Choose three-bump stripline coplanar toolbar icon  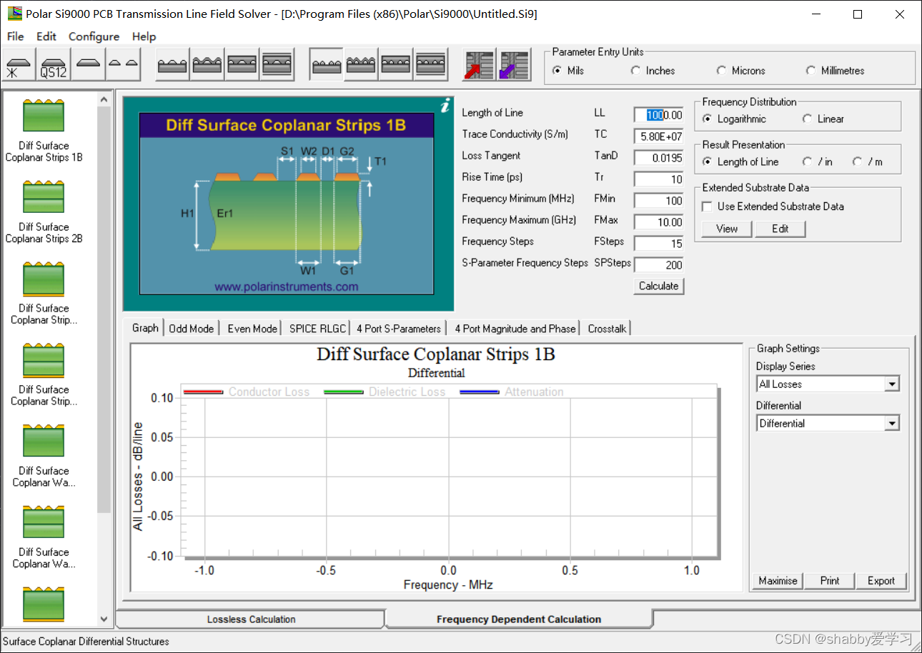click(x=276, y=65)
